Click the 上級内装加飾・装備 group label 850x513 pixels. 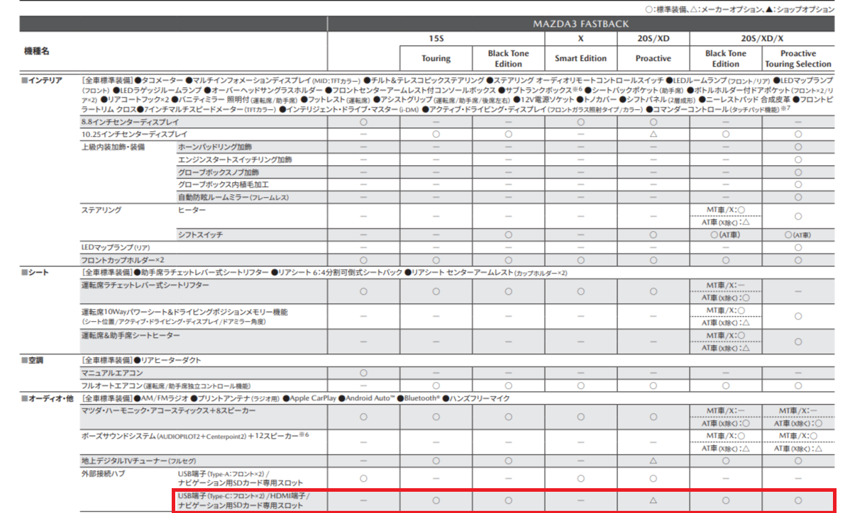[113, 147]
